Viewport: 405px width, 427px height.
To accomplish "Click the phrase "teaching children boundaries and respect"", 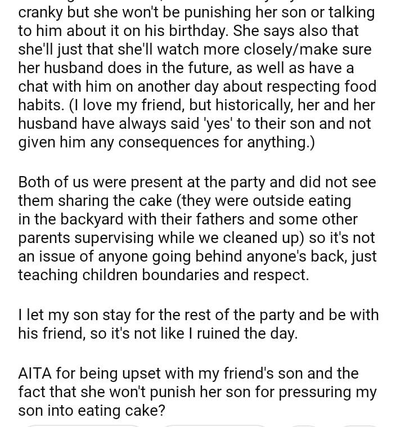I will pyautogui.click(x=164, y=275).
